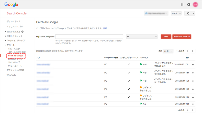Open Web Tools in sidebar

click(x=11, y=75)
